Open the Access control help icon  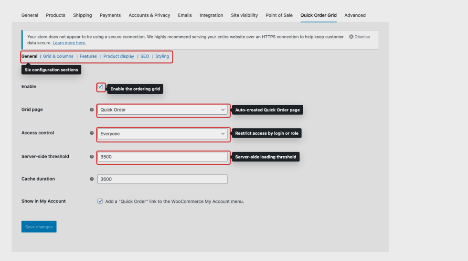[x=92, y=133]
